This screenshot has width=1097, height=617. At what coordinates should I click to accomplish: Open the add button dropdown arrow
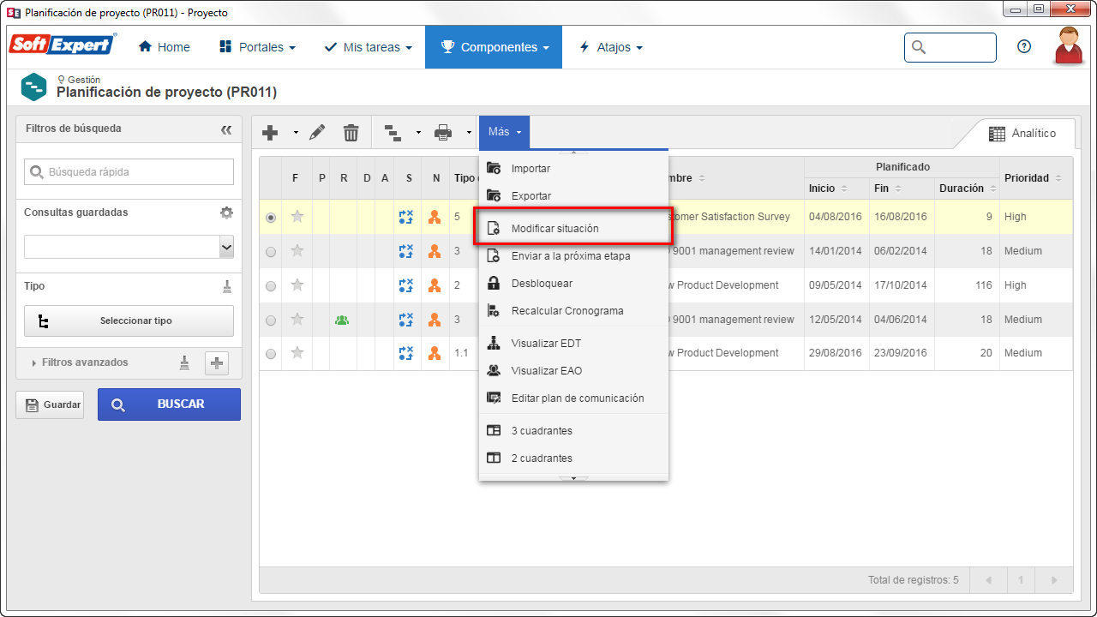(296, 133)
